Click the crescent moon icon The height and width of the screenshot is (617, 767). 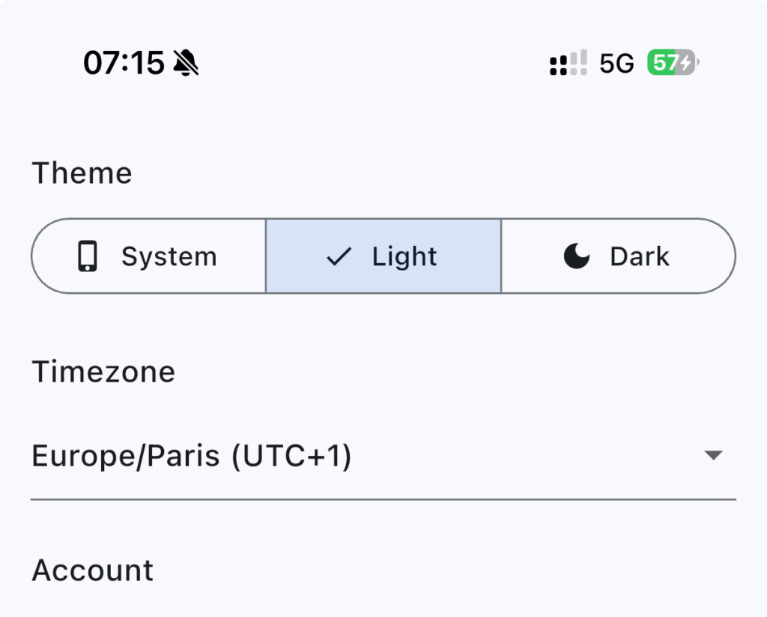(576, 256)
